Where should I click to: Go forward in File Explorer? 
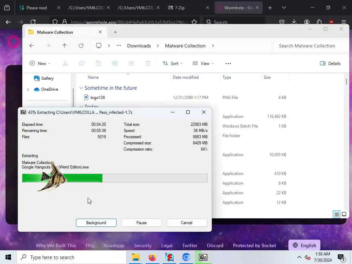pos(48,46)
